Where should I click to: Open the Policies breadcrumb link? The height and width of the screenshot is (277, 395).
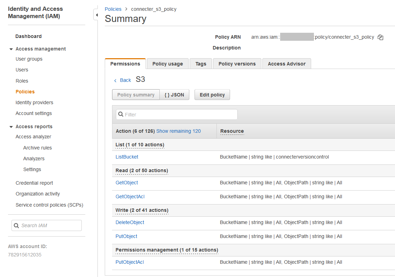113,9
